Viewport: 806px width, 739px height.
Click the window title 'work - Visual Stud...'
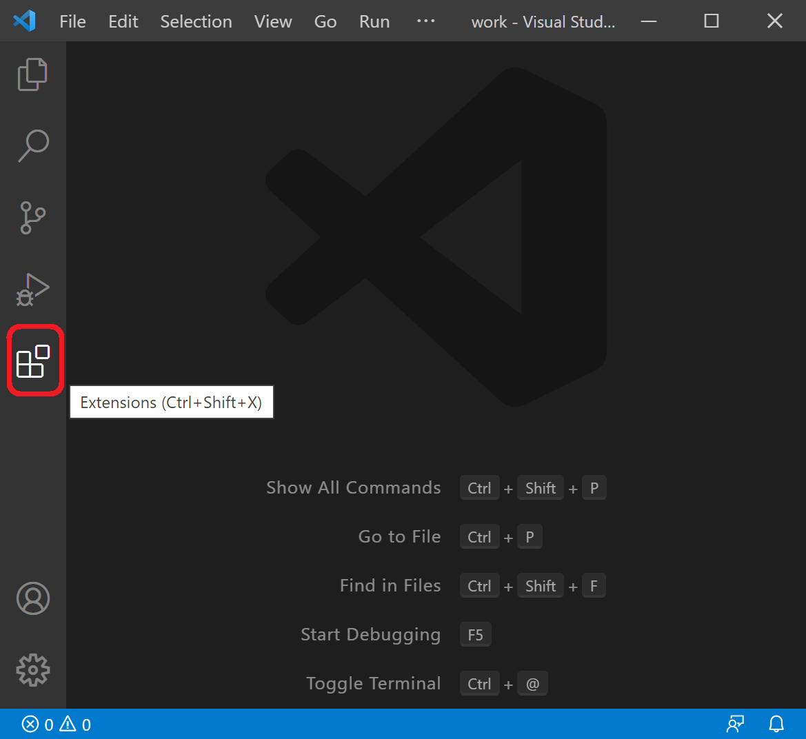coord(543,21)
